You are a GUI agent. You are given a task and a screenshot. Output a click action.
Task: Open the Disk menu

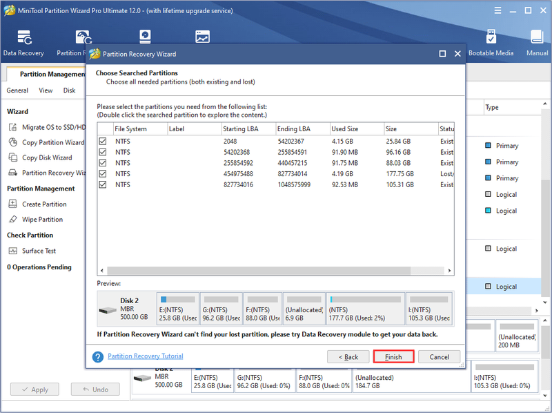point(70,90)
